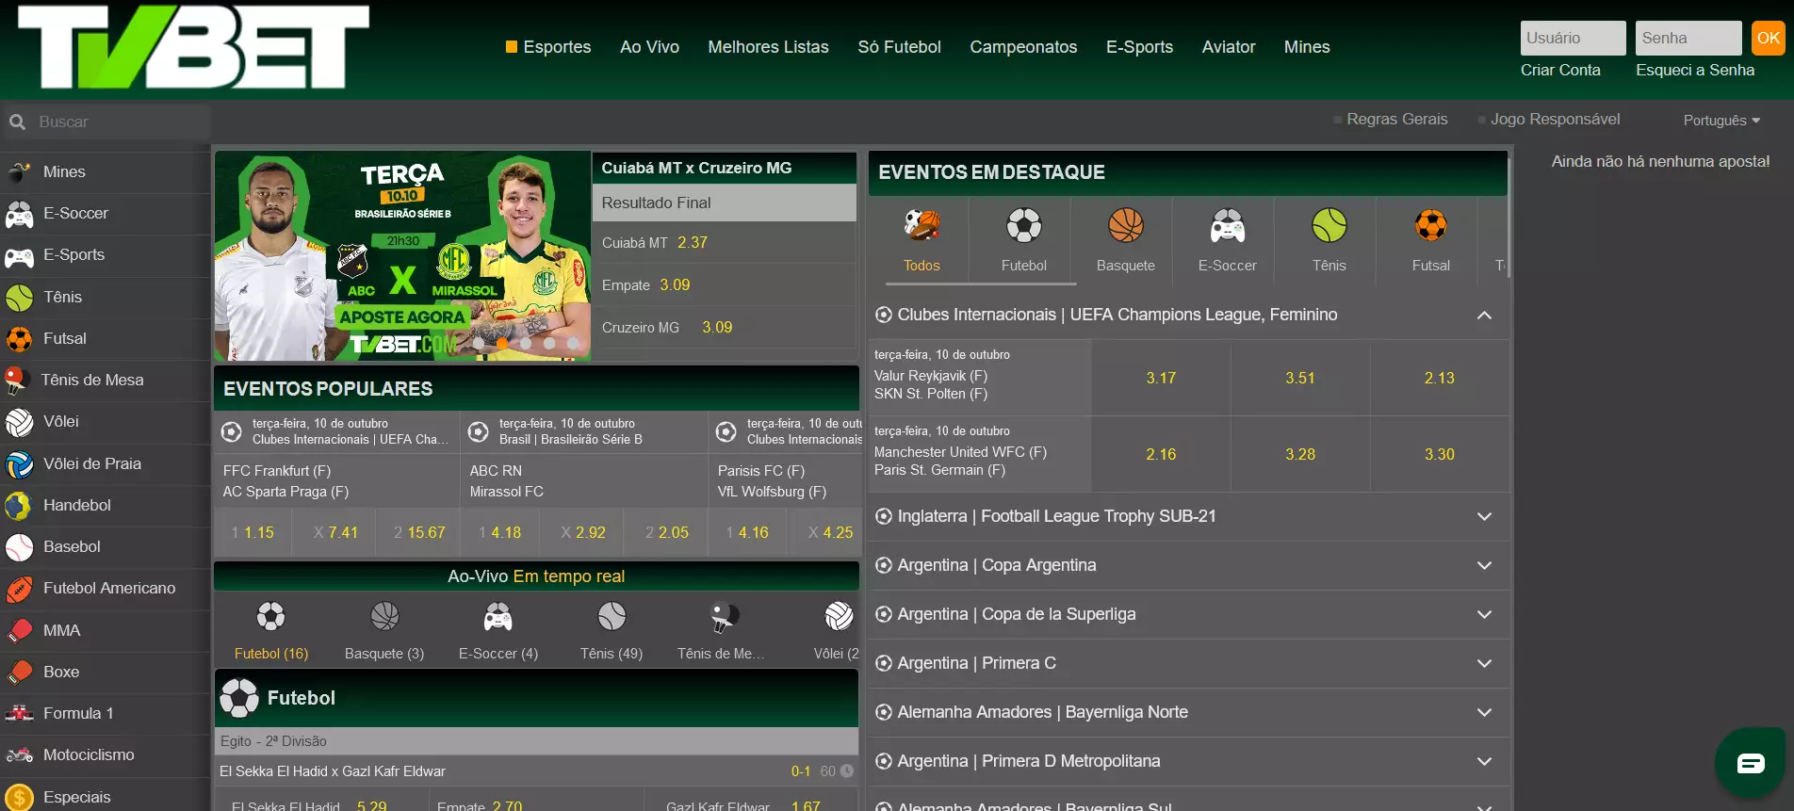1794x811 pixels.
Task: Click the OK login button
Action: [x=1769, y=39]
